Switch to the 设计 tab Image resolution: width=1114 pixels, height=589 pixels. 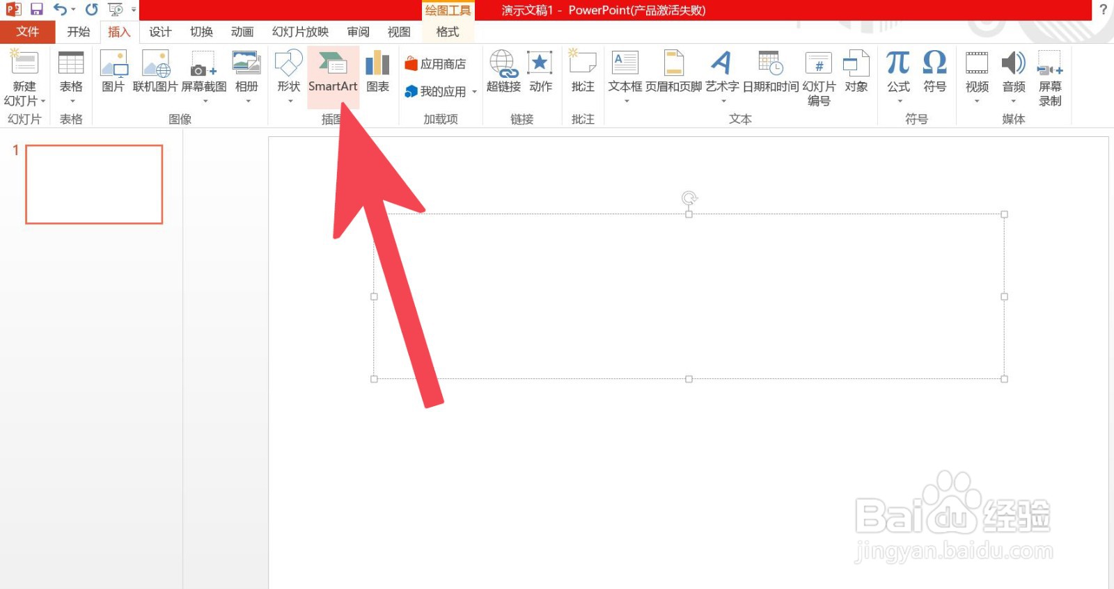point(160,32)
